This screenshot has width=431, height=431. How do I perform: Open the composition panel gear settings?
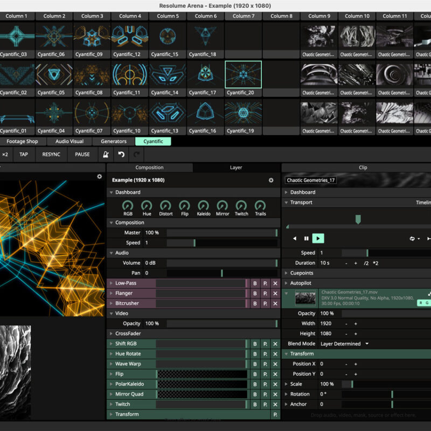(x=271, y=180)
